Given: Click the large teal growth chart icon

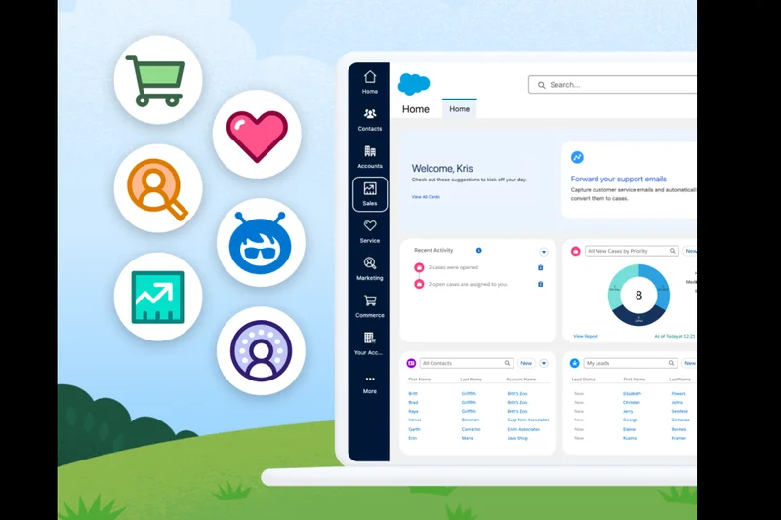Looking at the screenshot, I should point(158,297).
